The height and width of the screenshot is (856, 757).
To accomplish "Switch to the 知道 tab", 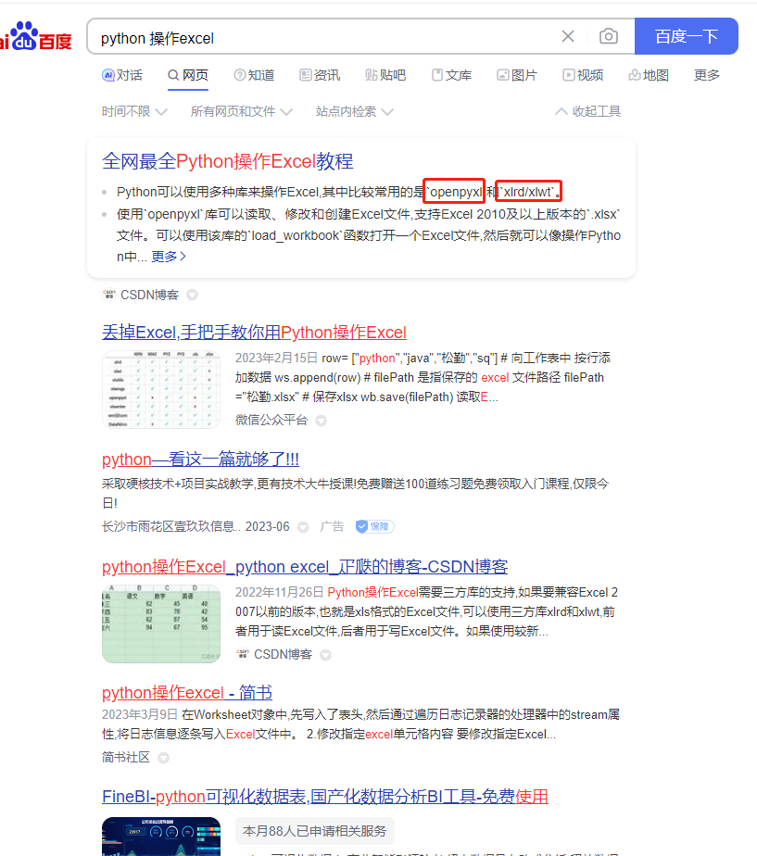I will point(246,75).
